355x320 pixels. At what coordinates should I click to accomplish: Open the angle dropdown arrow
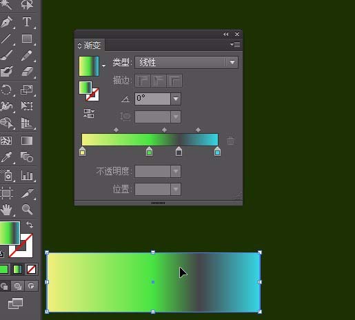(x=176, y=99)
